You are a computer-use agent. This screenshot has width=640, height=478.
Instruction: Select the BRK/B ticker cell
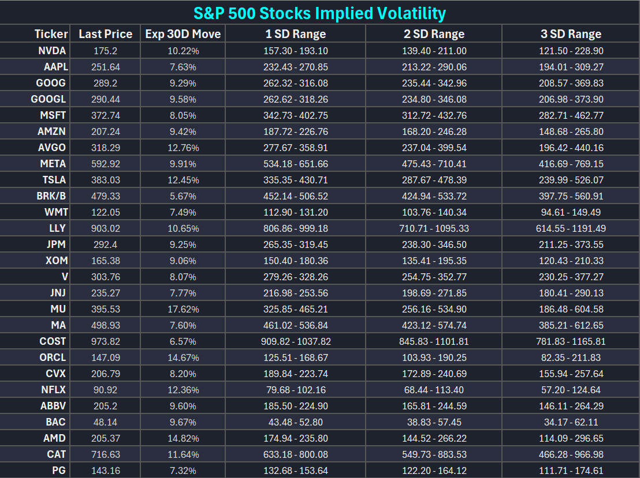pyautogui.click(x=50, y=196)
